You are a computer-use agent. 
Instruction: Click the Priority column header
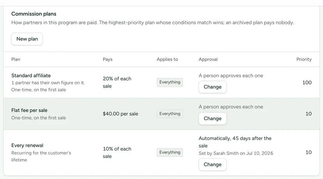(x=304, y=60)
